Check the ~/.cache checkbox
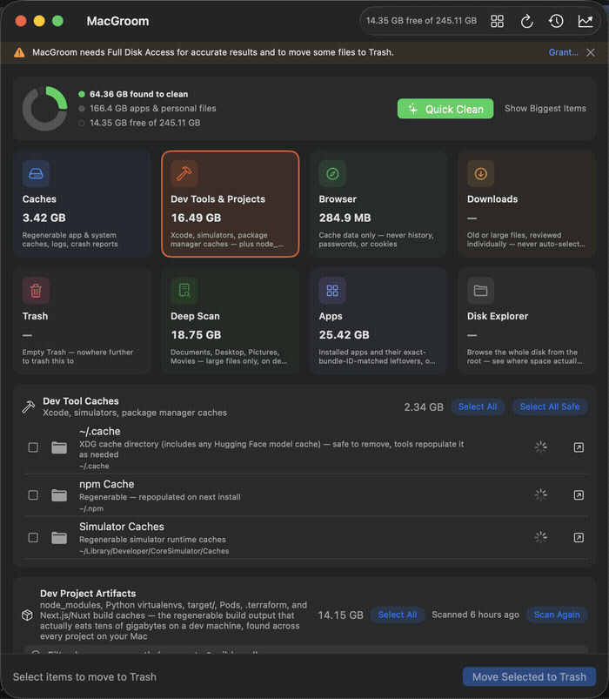The width and height of the screenshot is (609, 699). [x=33, y=447]
